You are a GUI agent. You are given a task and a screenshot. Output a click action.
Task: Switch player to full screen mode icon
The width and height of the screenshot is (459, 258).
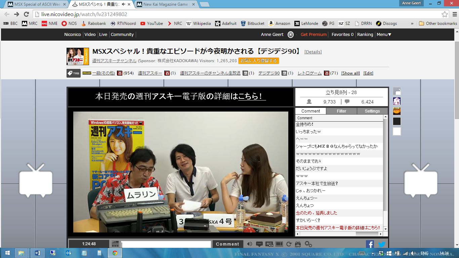click(279, 244)
